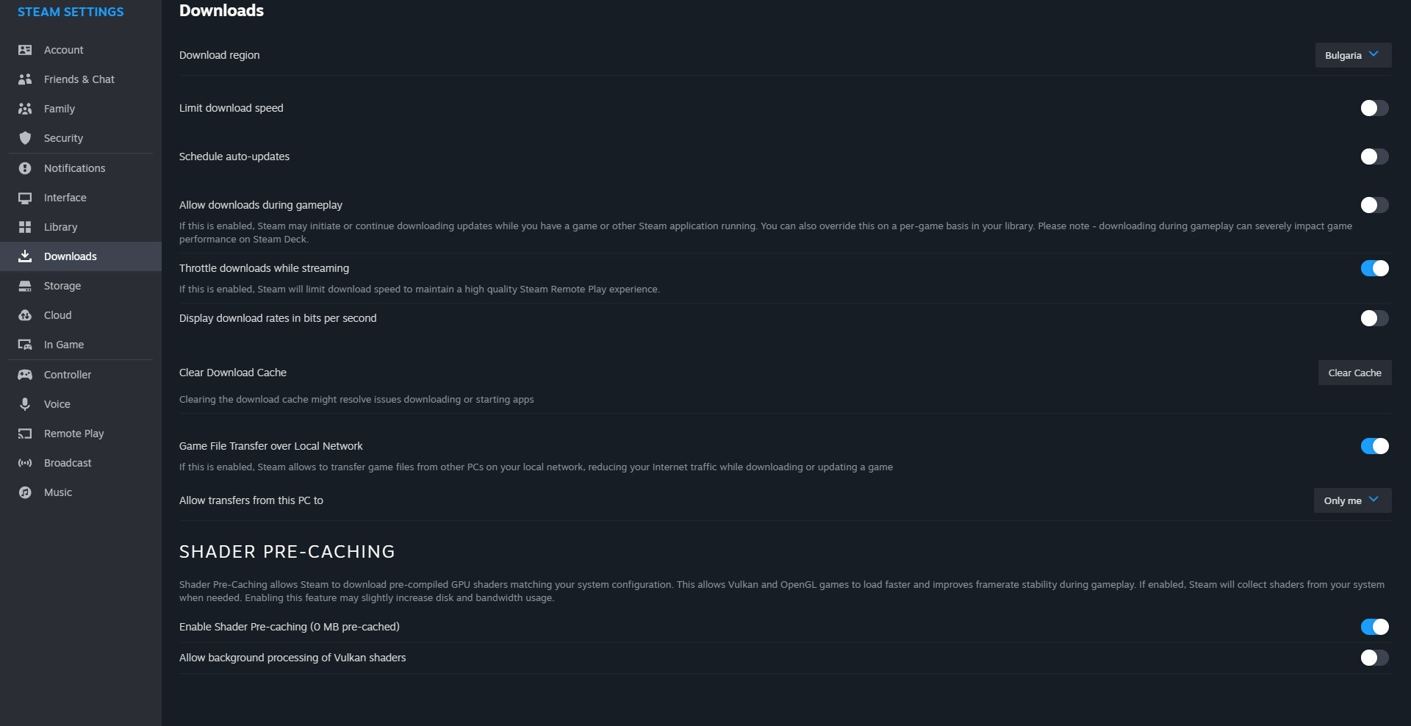Click the Controller gamepad icon
The image size is (1411, 726).
tap(25, 375)
